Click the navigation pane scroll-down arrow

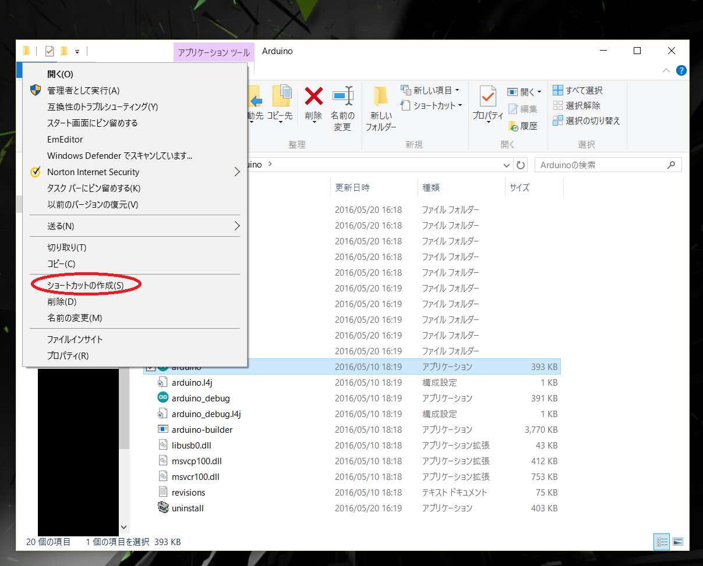[x=123, y=527]
